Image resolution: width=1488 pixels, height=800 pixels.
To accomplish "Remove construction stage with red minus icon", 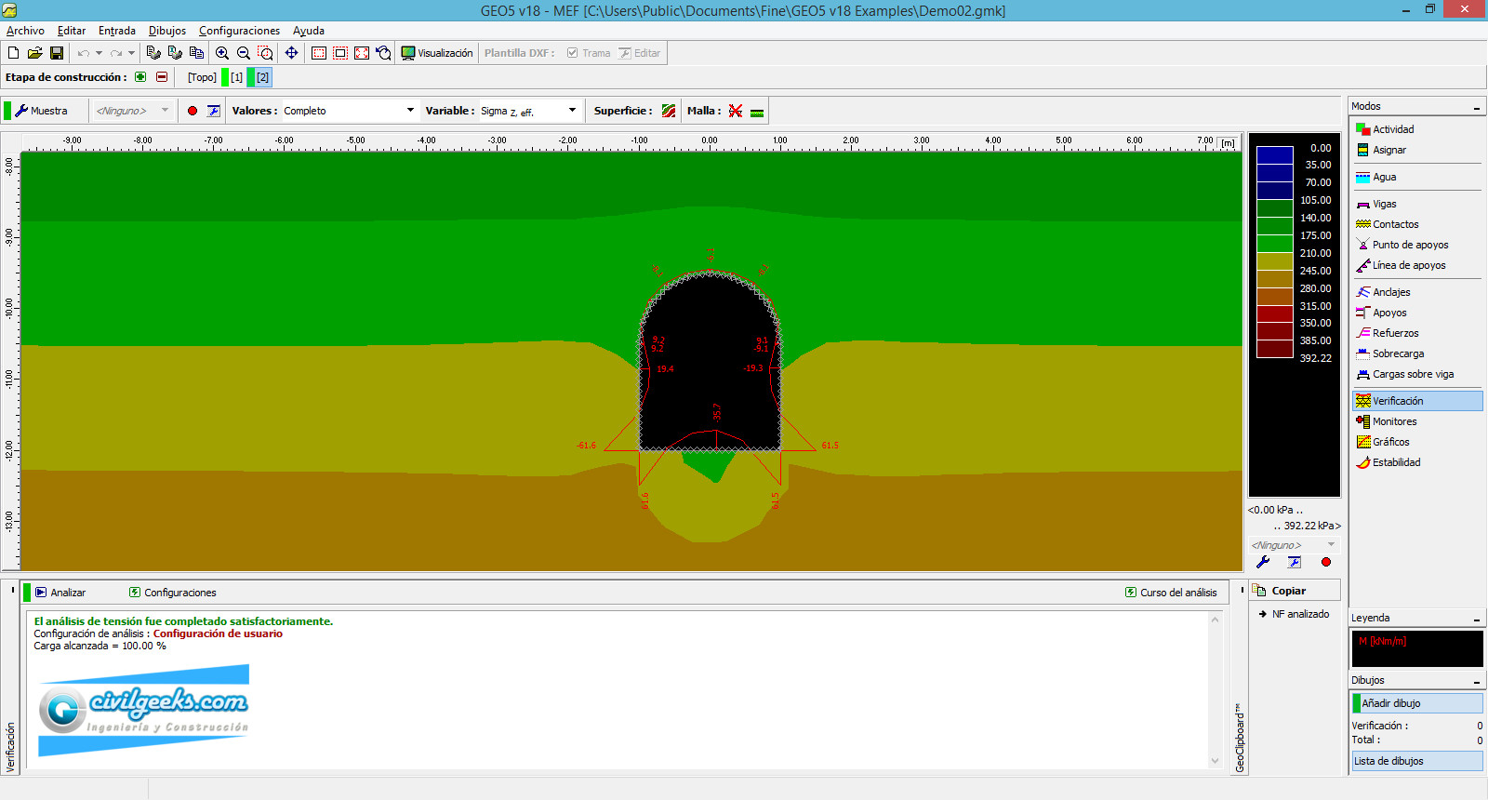I will tap(162, 77).
